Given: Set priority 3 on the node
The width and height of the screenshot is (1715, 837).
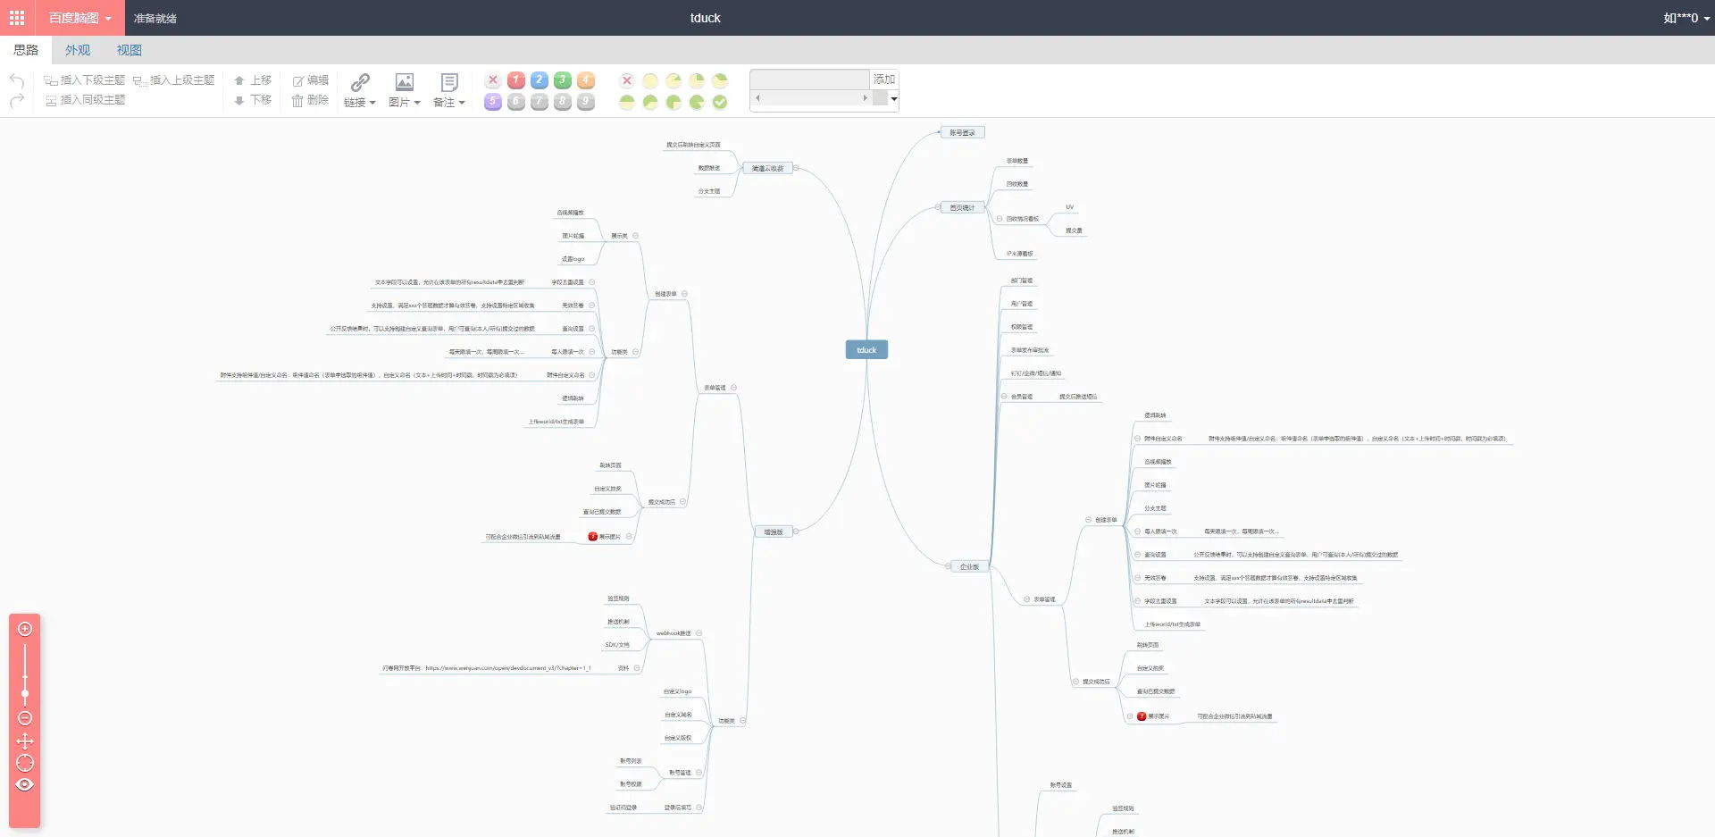Looking at the screenshot, I should 562,80.
